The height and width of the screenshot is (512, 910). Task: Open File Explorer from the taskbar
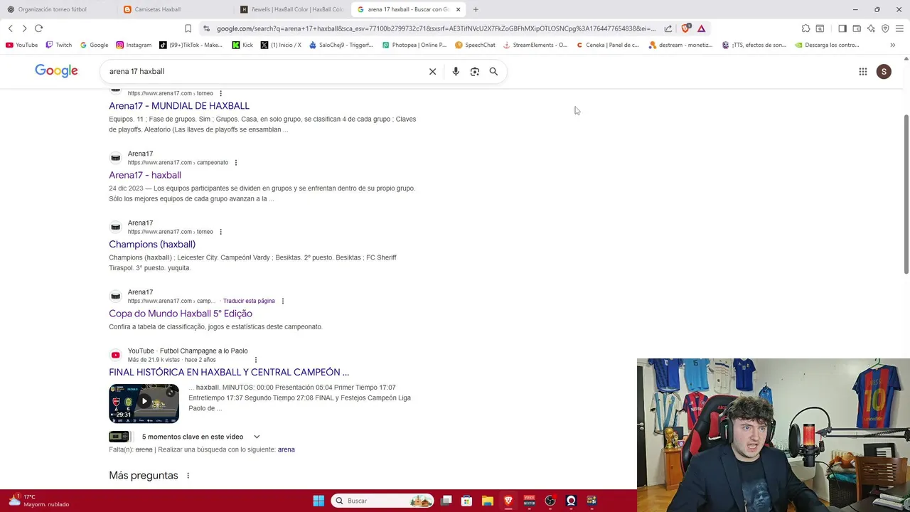[487, 501]
